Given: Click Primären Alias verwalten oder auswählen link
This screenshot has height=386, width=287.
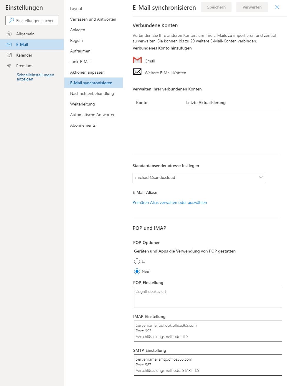Looking at the screenshot, I should [170, 202].
